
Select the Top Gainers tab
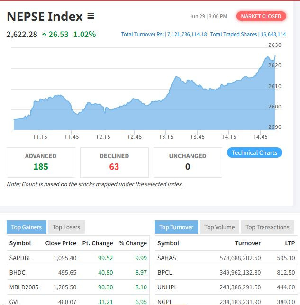(x=27, y=227)
